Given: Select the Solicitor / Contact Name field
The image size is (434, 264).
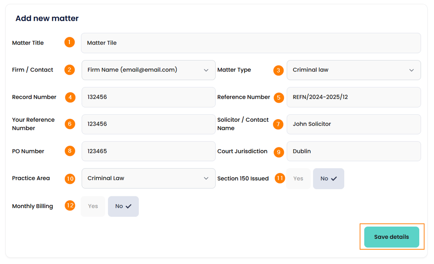Looking at the screenshot, I should click(x=353, y=124).
